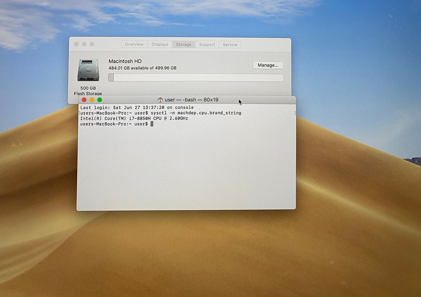The image size is (421, 297).
Task: Select the Storage tab
Action: click(x=184, y=45)
